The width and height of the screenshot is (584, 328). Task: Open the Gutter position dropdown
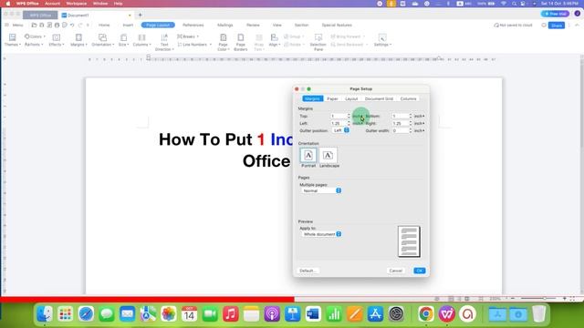(340, 130)
